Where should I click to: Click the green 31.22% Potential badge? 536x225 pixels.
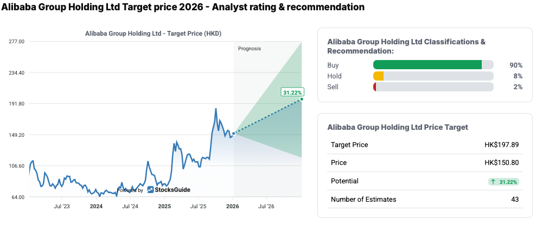[503, 182]
